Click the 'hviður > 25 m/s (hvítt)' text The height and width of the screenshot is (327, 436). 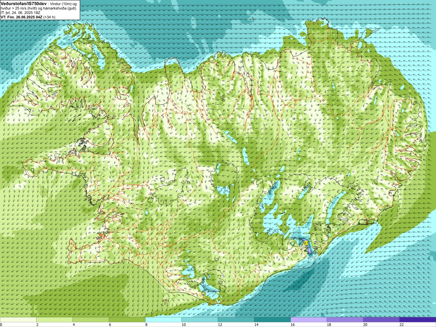pos(19,9)
